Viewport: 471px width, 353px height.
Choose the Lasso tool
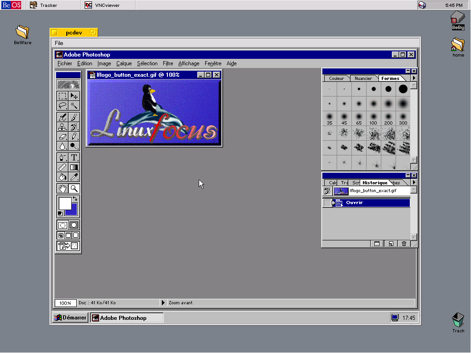[x=62, y=106]
